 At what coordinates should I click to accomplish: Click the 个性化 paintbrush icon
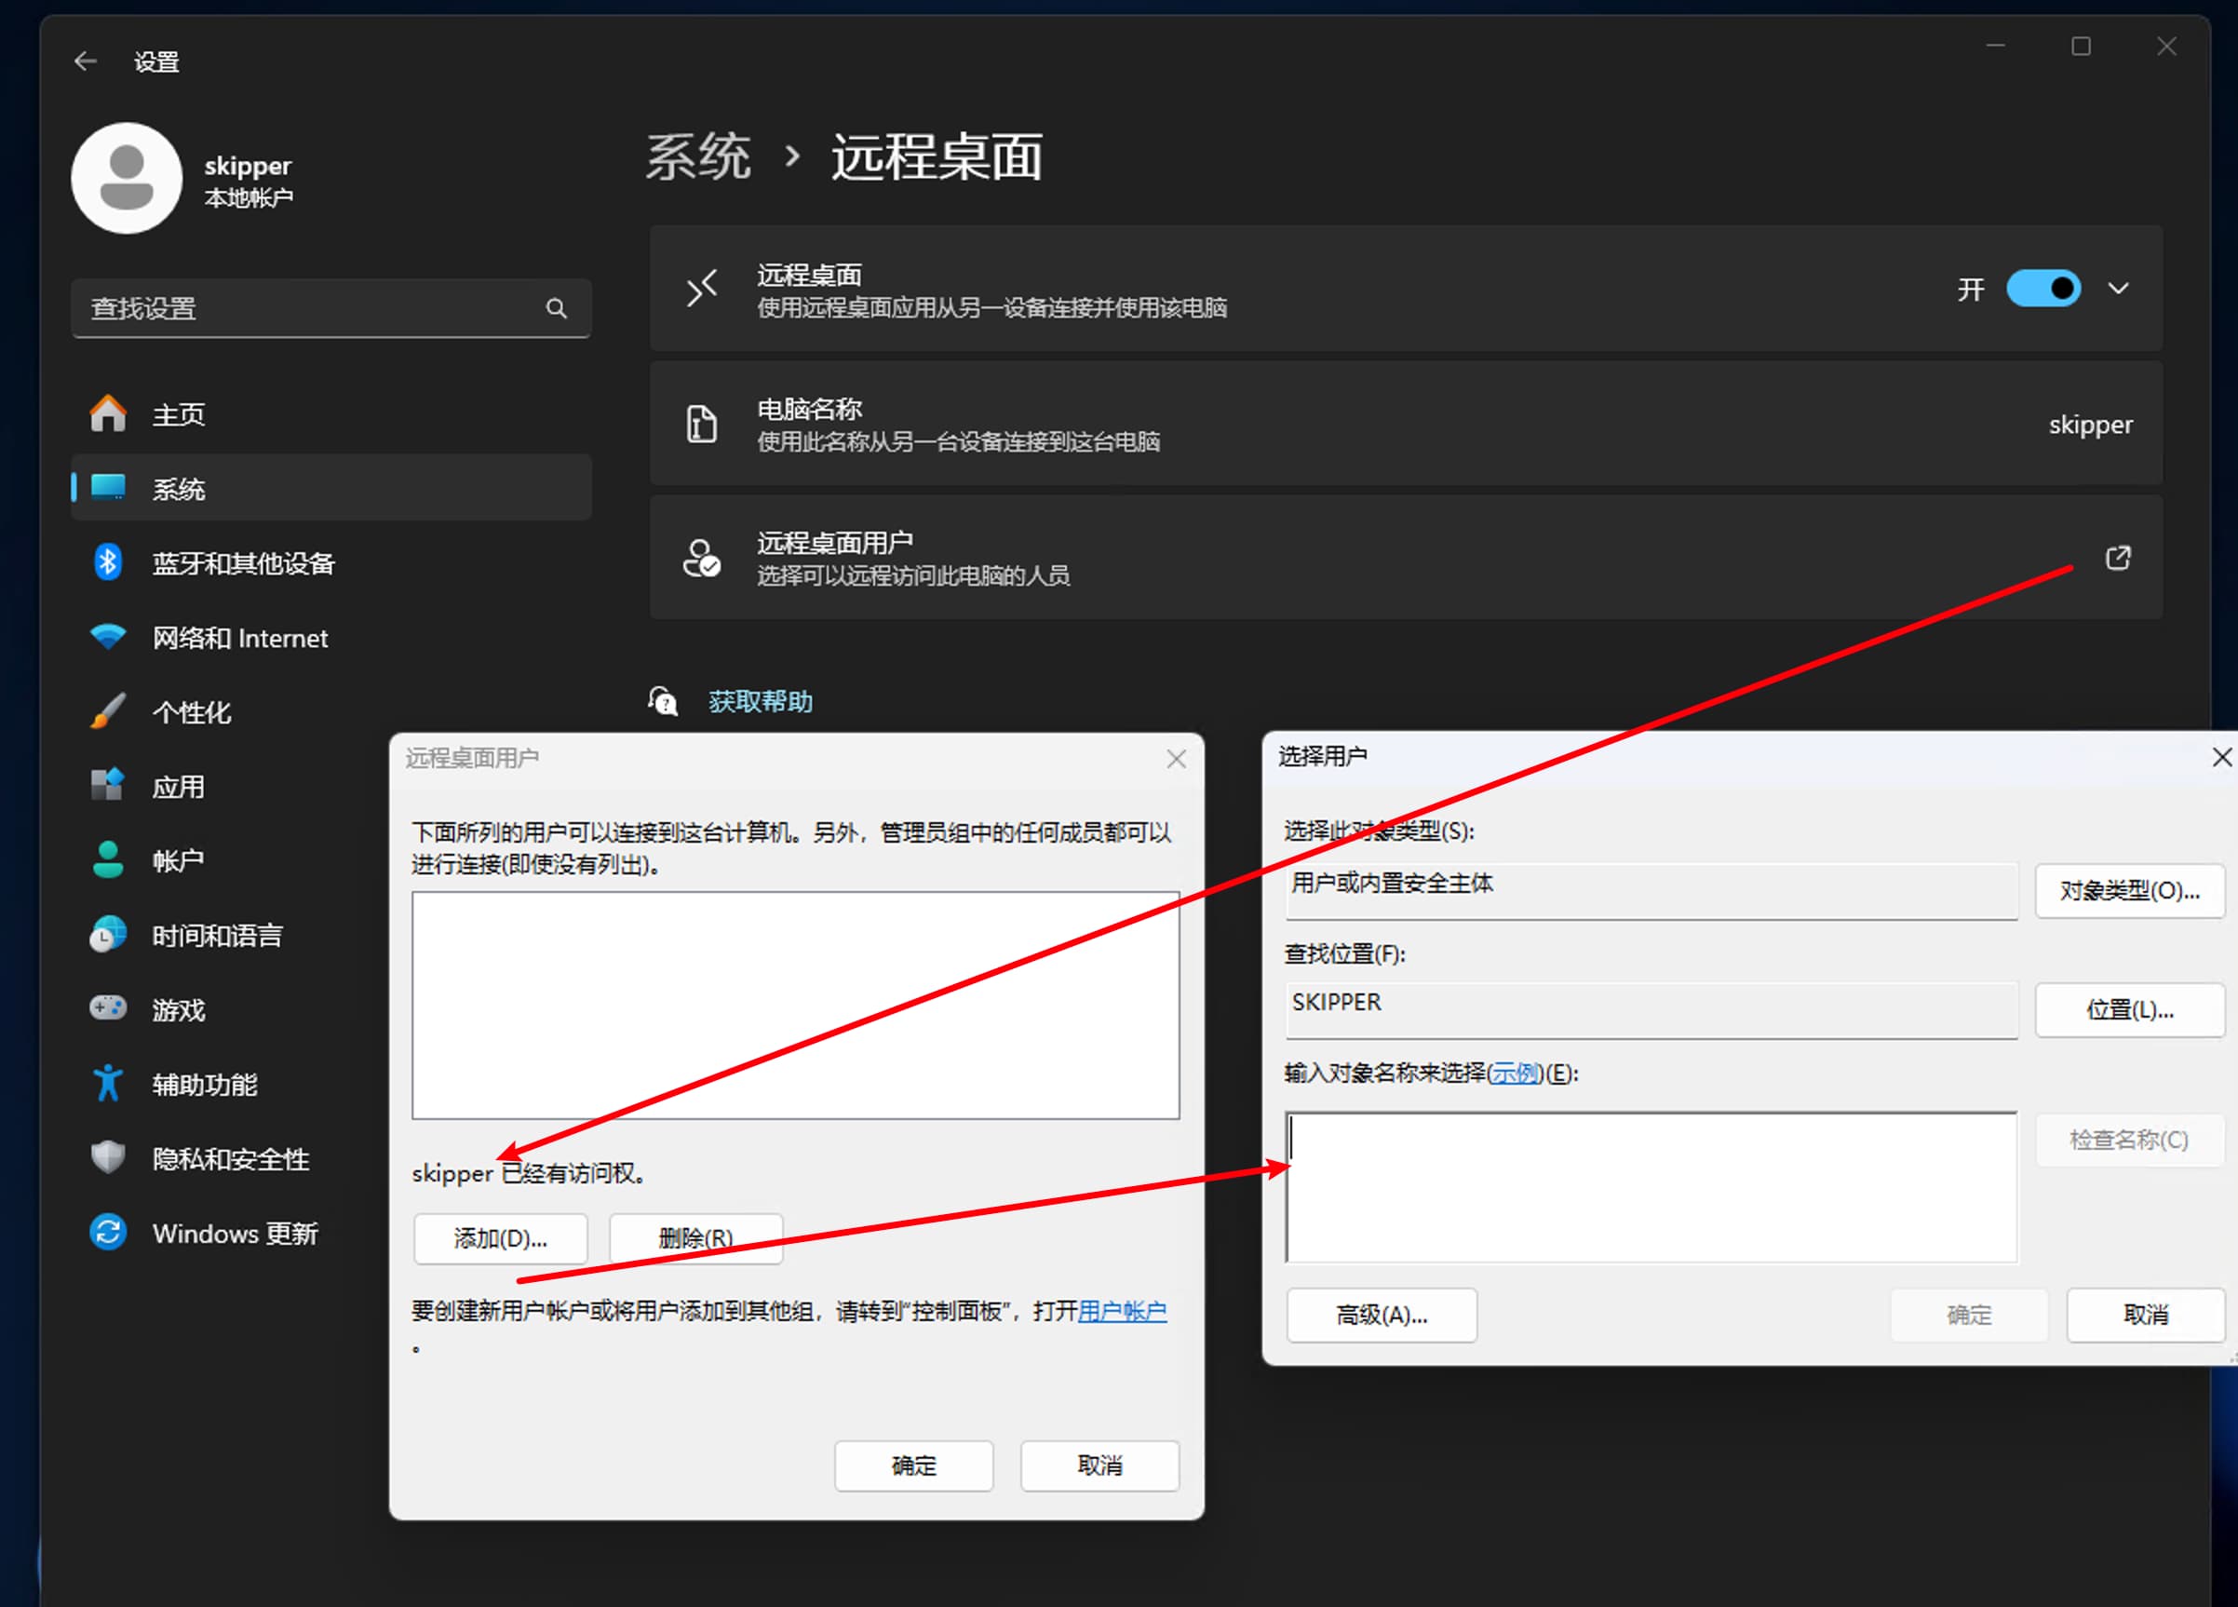tap(108, 711)
